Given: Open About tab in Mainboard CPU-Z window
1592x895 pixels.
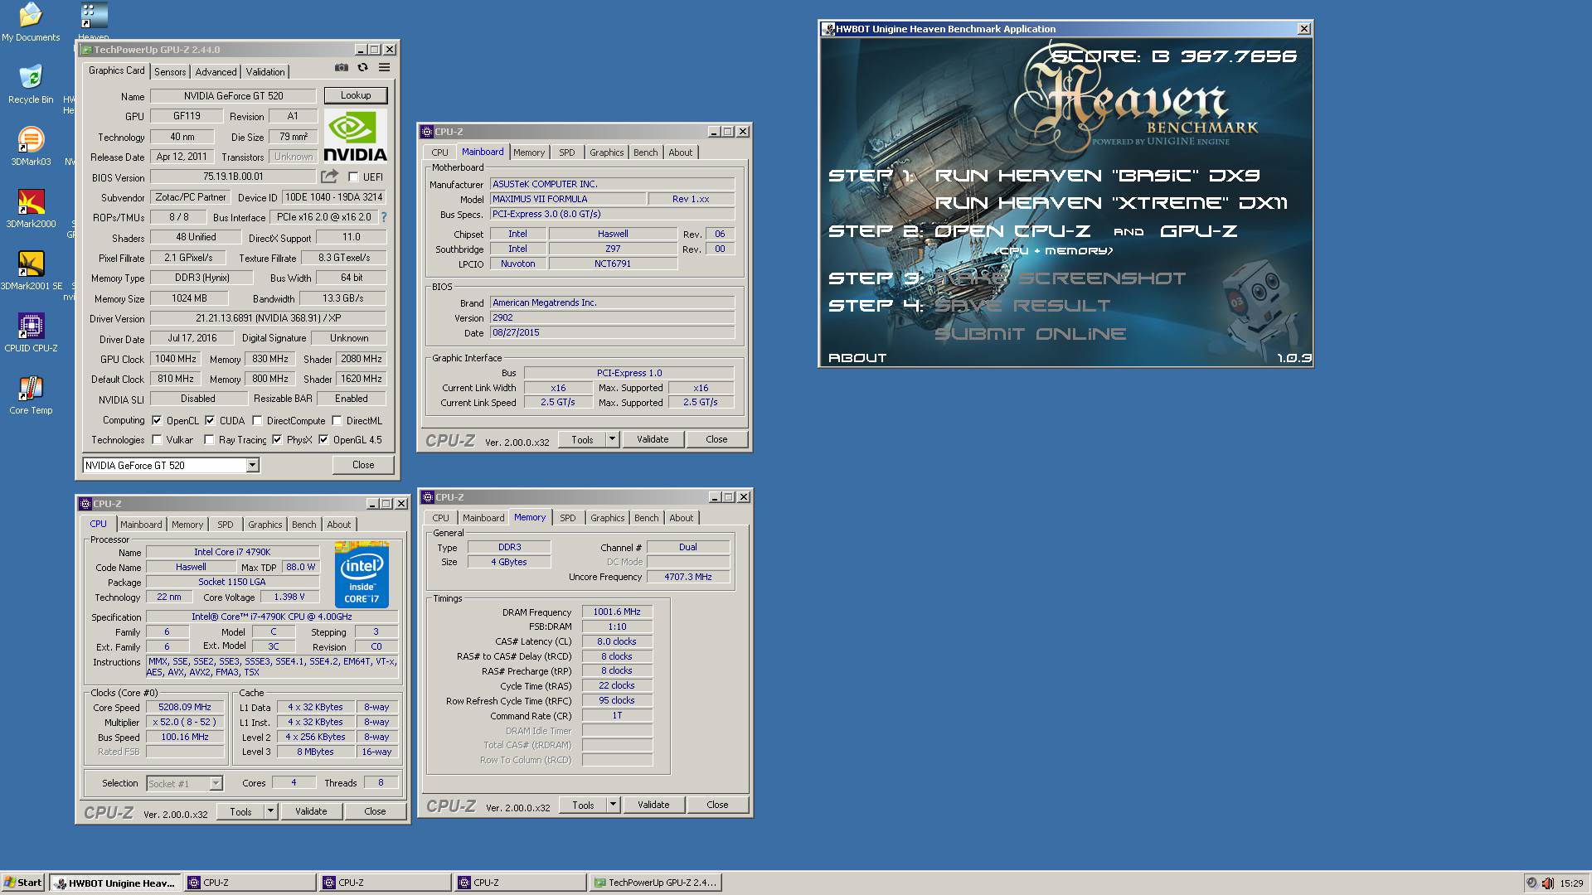Looking at the screenshot, I should point(680,152).
